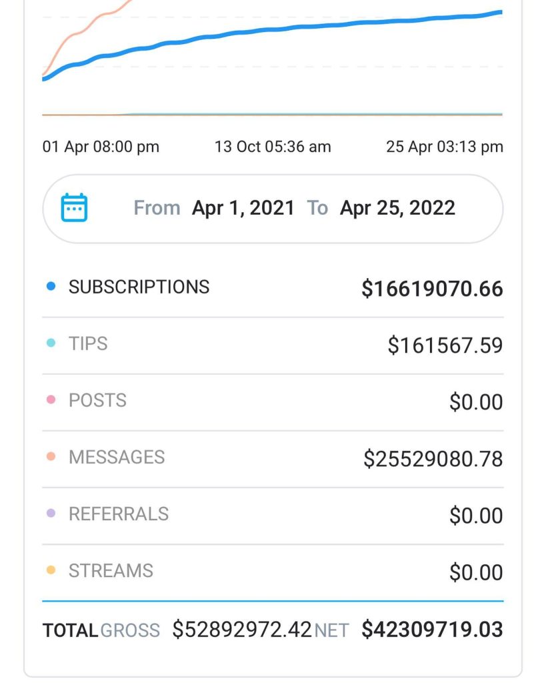The image size is (546, 683).
Task: Click the blue subscriptions line on chart
Action: point(300,27)
